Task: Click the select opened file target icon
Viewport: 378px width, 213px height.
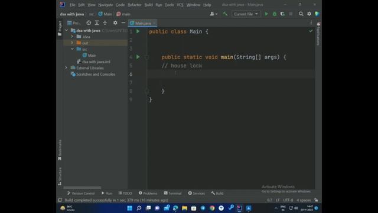Action: [x=89, y=22]
